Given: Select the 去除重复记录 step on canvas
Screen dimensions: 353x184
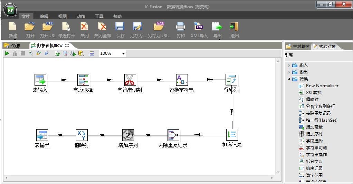Looking at the screenshot, I should (173, 135).
